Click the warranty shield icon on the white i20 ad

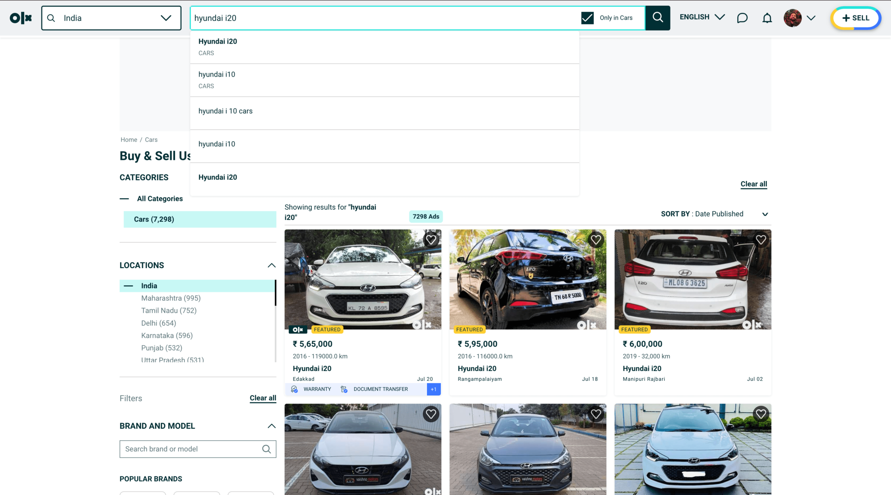click(294, 389)
